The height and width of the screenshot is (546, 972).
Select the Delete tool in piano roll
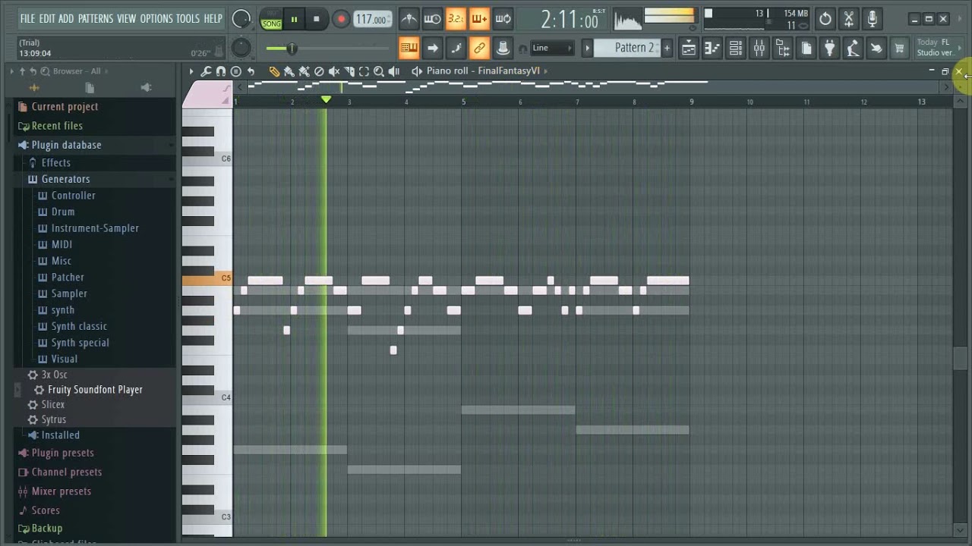pos(319,71)
